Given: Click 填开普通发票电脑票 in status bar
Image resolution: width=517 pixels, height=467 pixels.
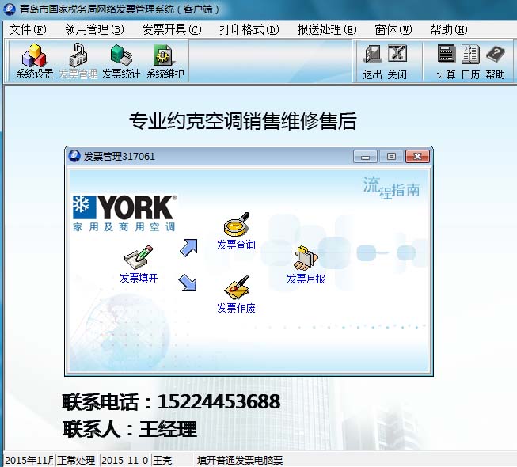Looking at the screenshot, I should point(240,460).
